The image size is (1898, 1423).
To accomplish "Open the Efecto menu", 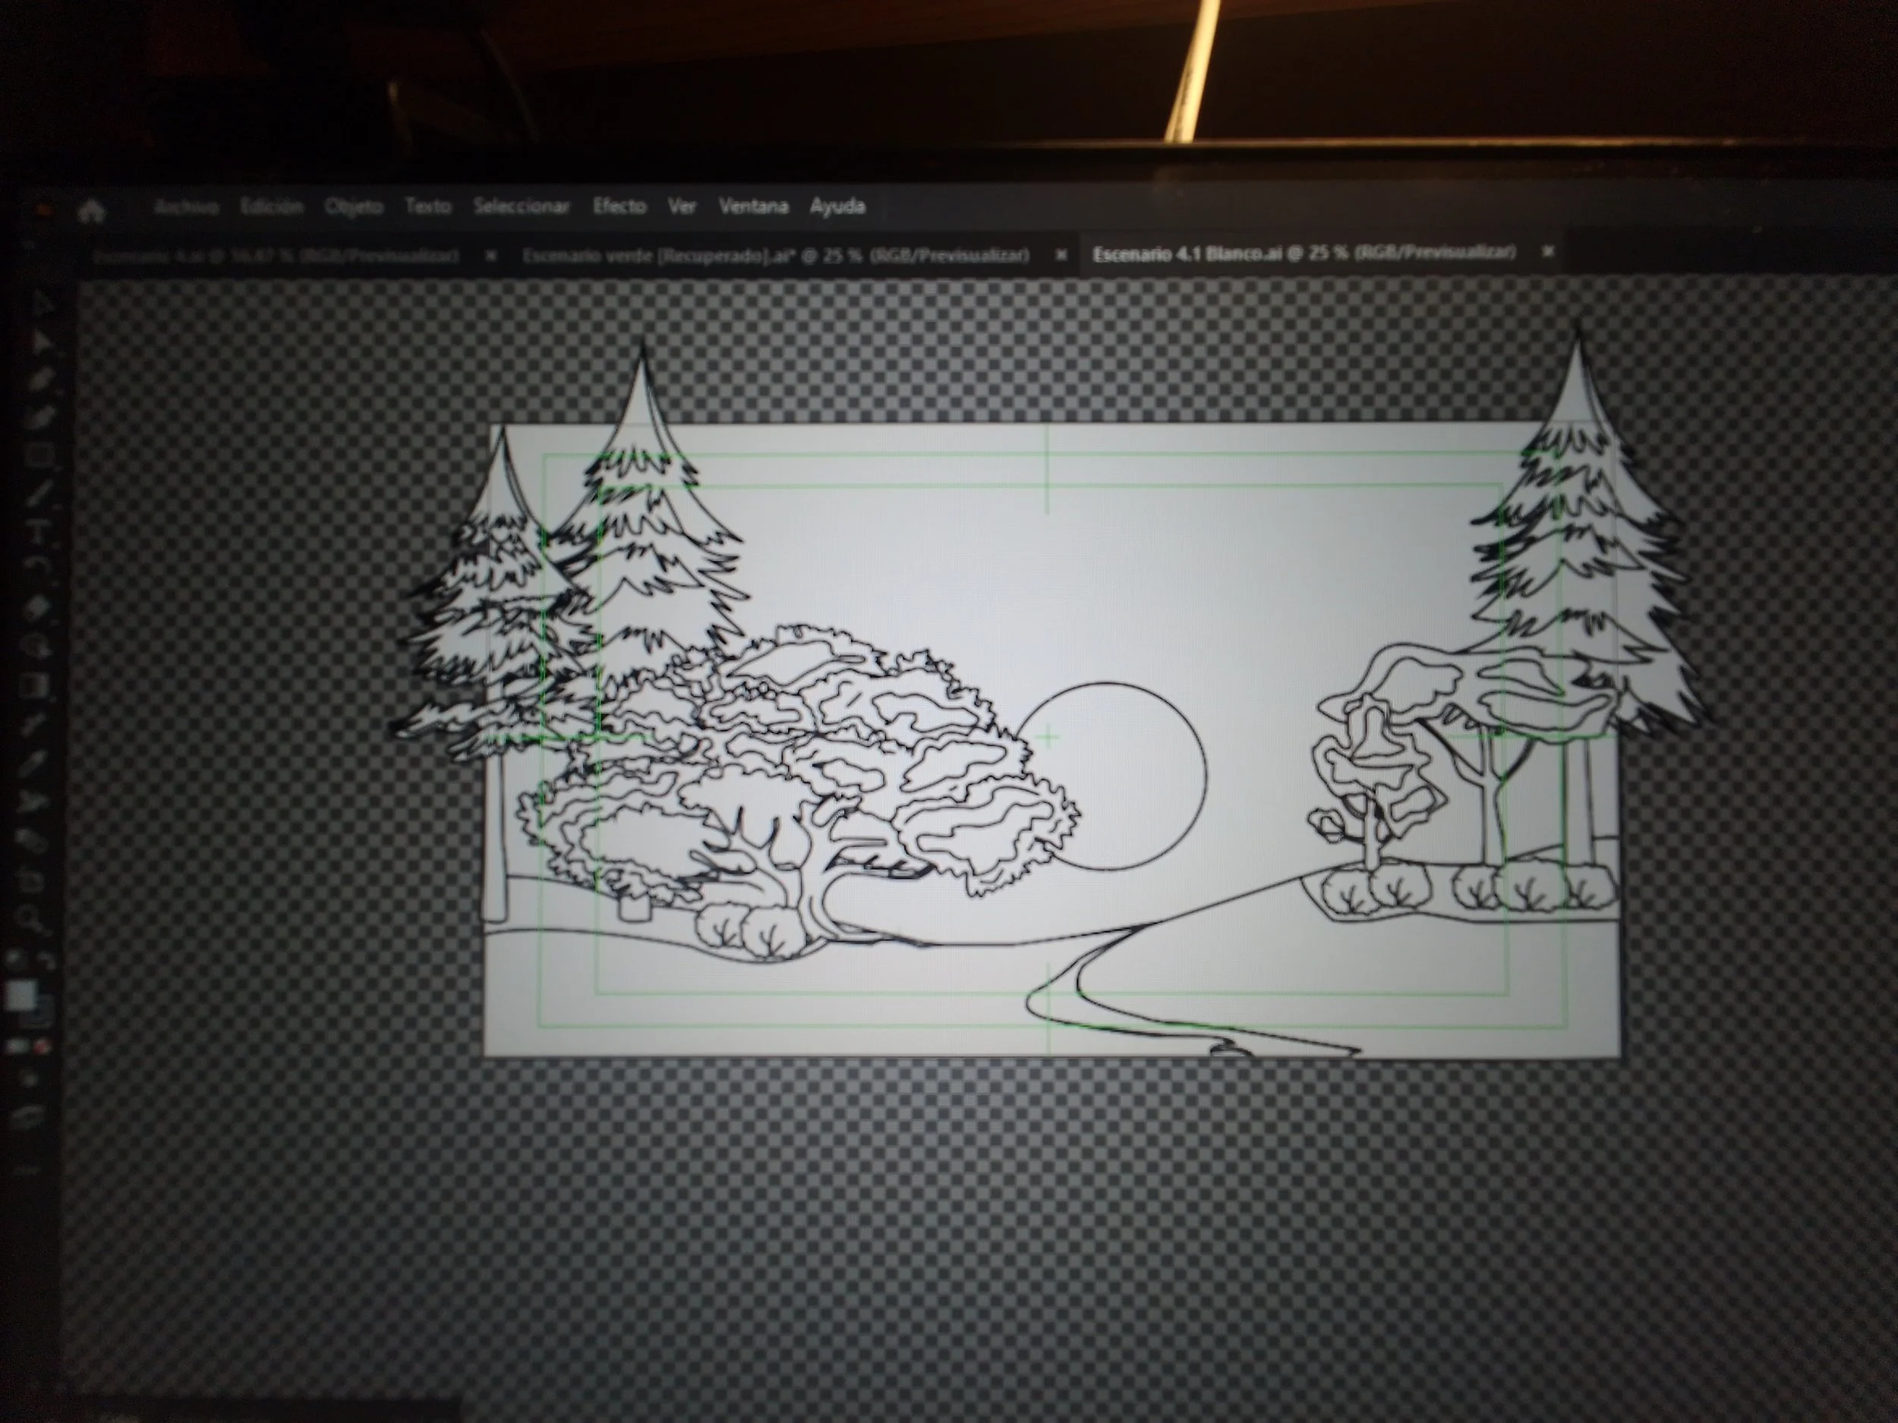I will click(620, 206).
